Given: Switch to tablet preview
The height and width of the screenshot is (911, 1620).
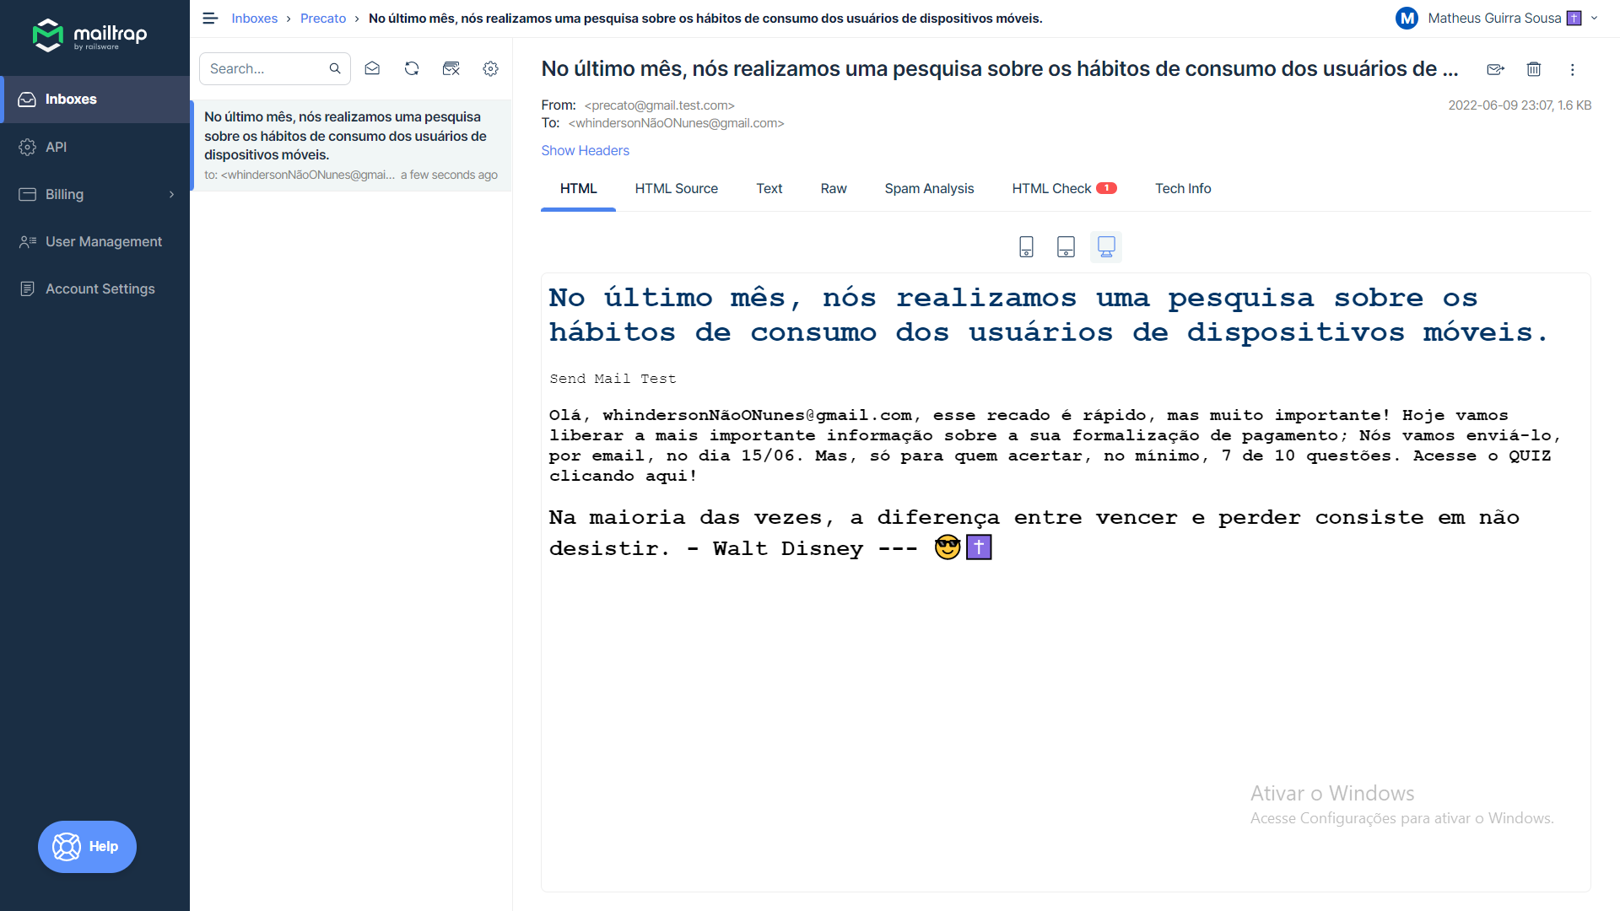Looking at the screenshot, I should click(1066, 246).
